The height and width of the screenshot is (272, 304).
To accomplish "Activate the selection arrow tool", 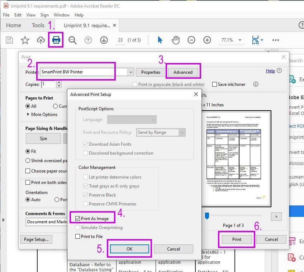I will (160, 40).
